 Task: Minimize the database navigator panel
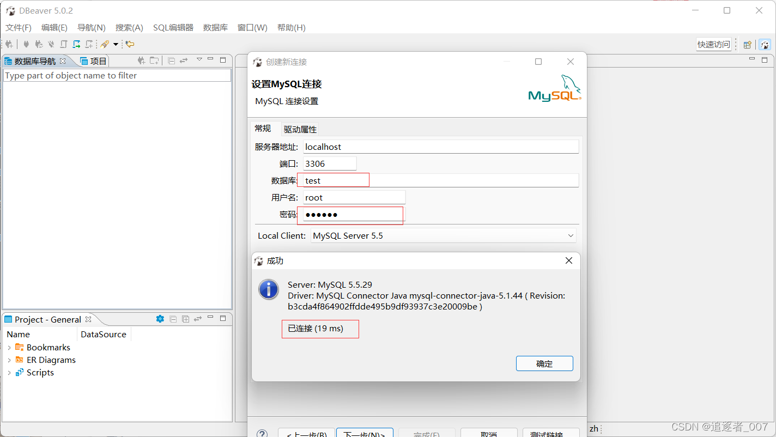(211, 59)
